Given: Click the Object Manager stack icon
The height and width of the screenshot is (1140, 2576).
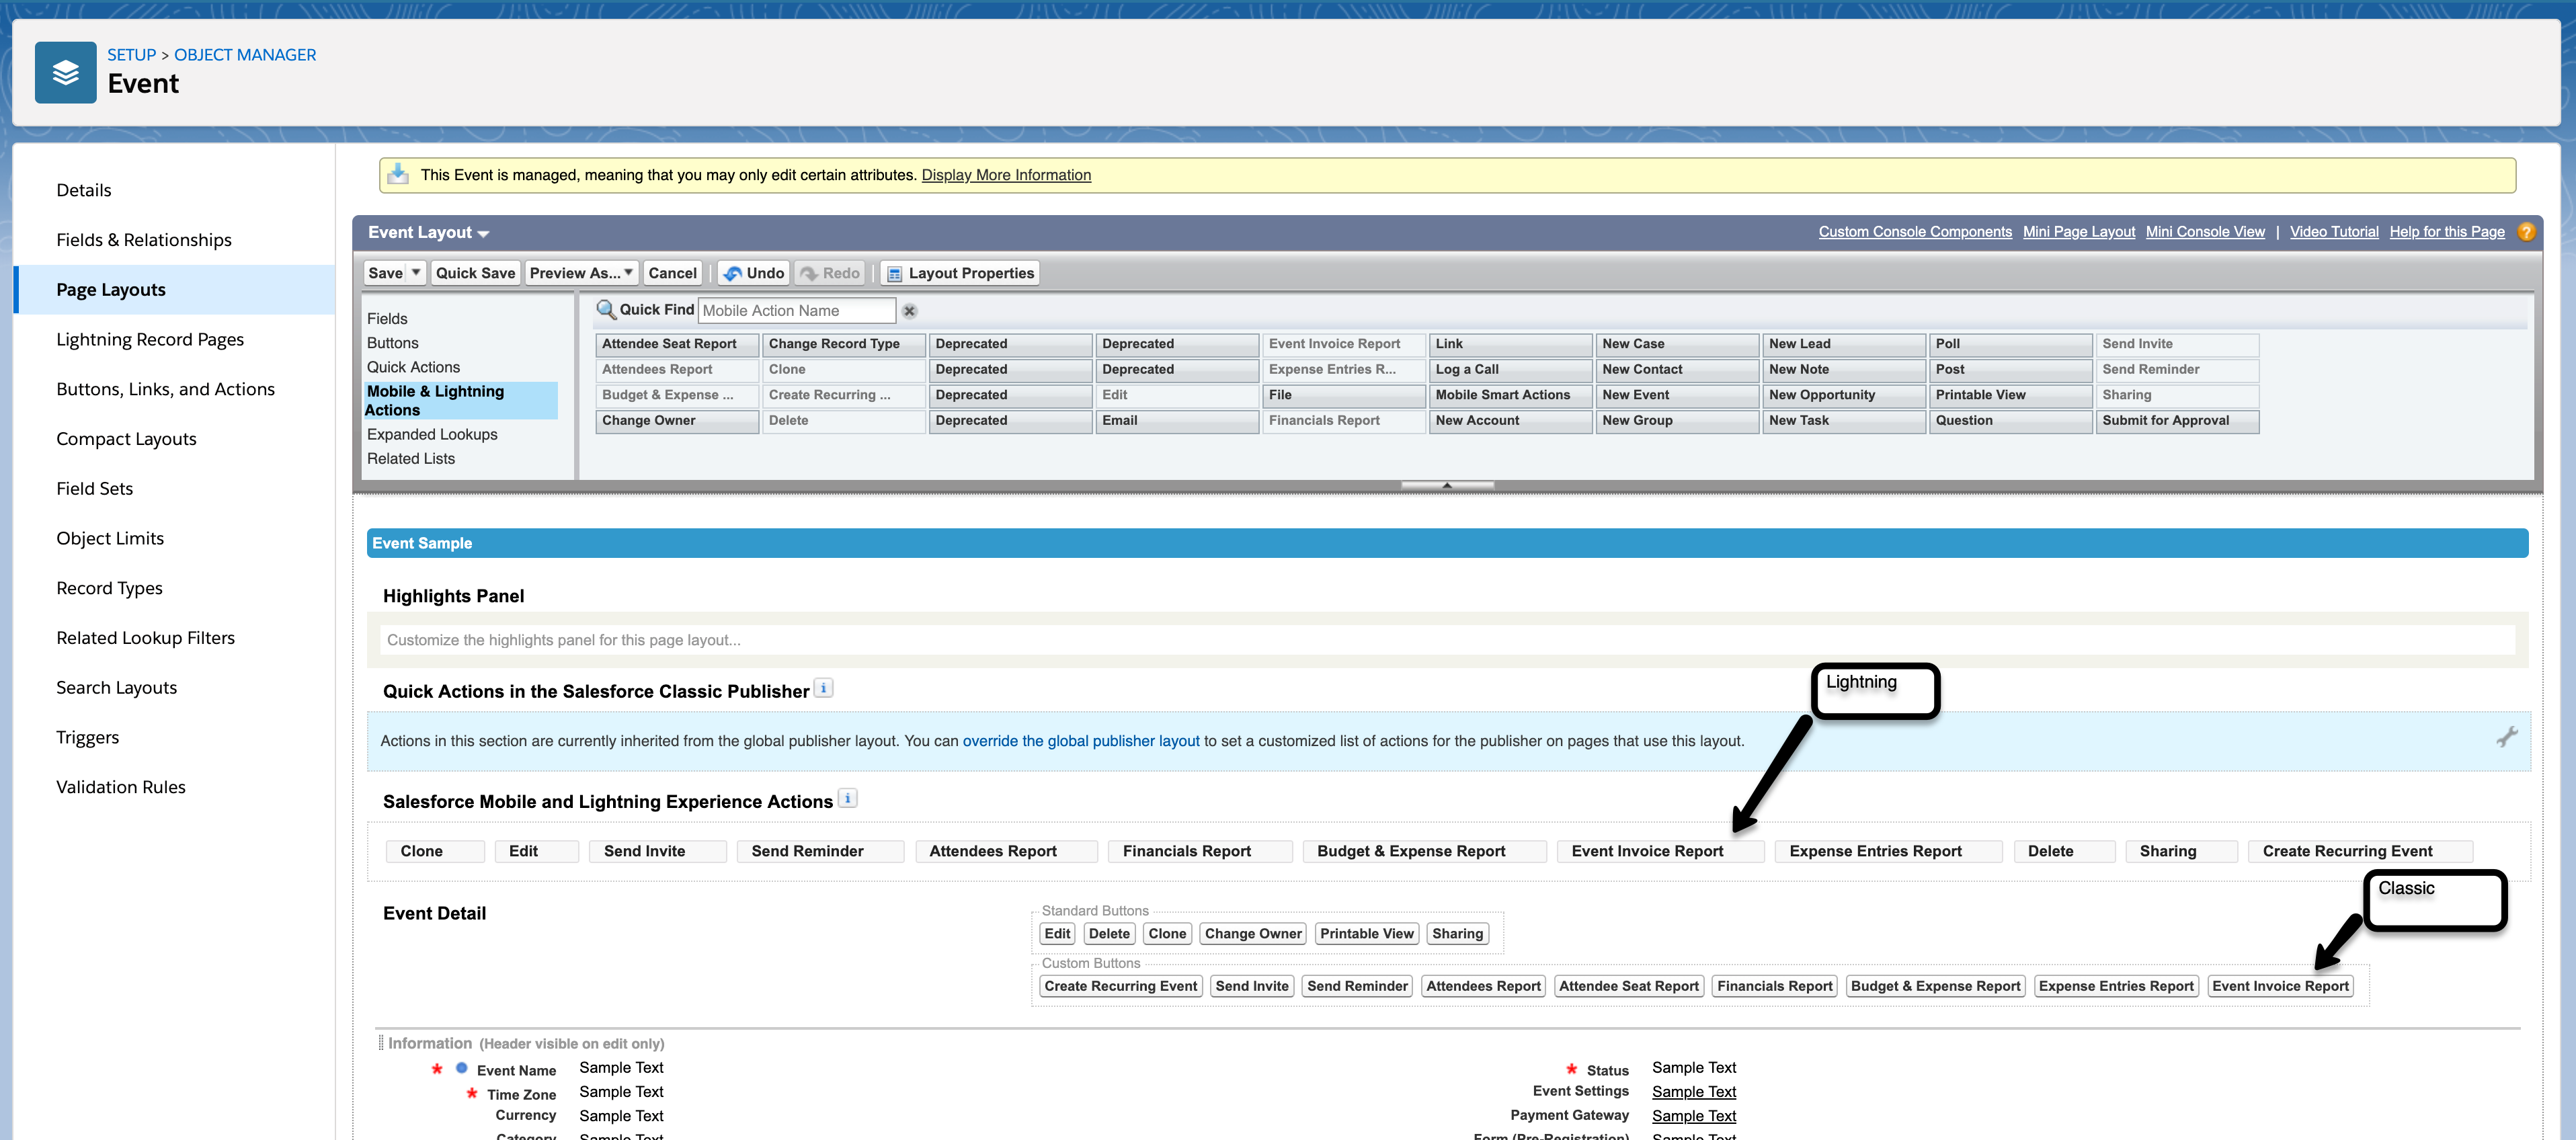Looking at the screenshot, I should click(x=65, y=72).
